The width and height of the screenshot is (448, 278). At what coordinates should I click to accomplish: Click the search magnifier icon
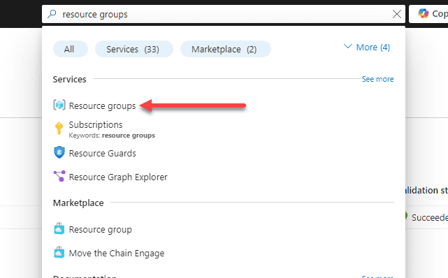[x=52, y=14]
